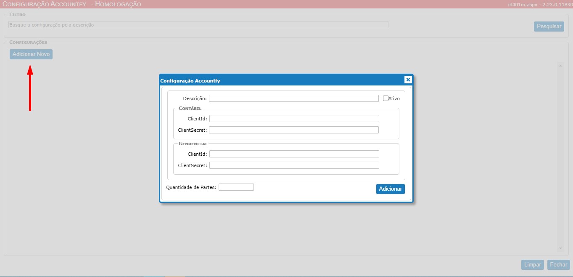The height and width of the screenshot is (277, 573).
Task: Click the Adicionar Novo button
Action: pos(31,54)
